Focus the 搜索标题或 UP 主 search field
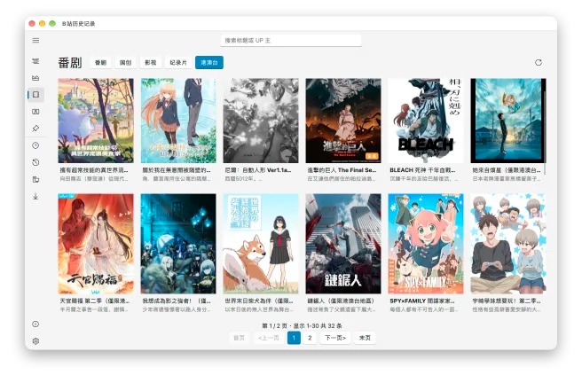The height and width of the screenshot is (383, 582). (x=291, y=41)
